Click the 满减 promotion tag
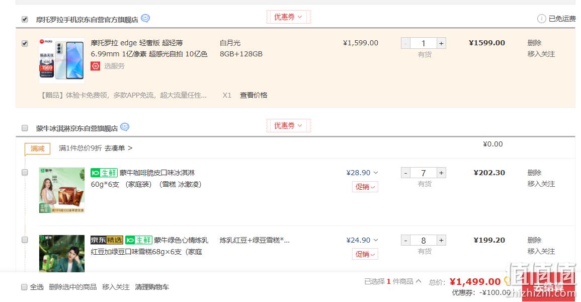 [x=37, y=148]
